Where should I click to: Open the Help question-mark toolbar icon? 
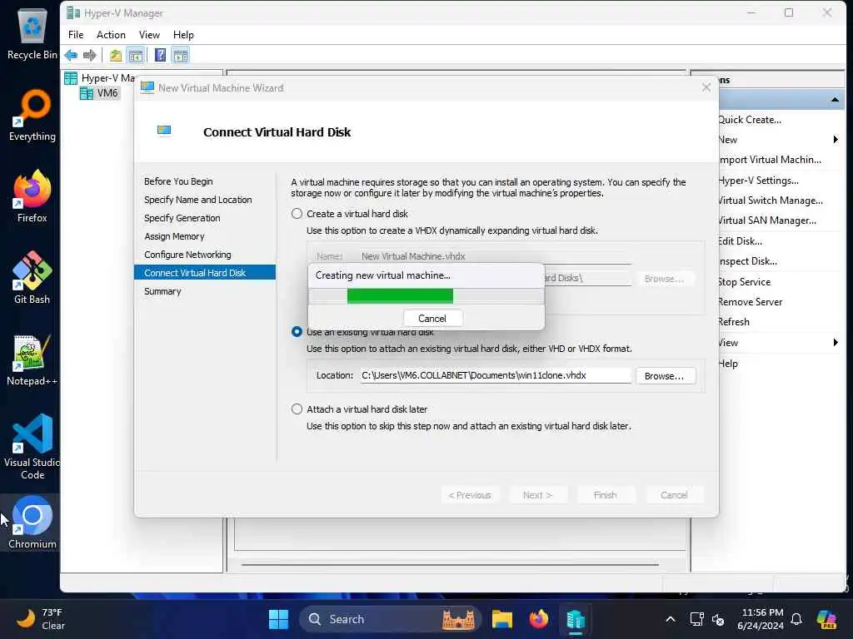(160, 55)
